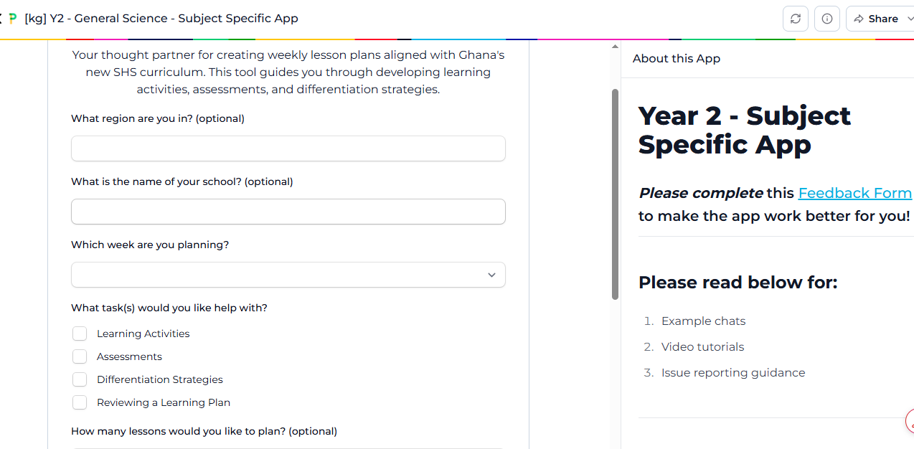Click the red circular floating button
Viewport: 914px width, 449px height.
pyautogui.click(x=910, y=422)
